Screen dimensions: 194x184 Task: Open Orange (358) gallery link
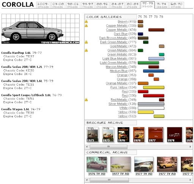pos(122,79)
